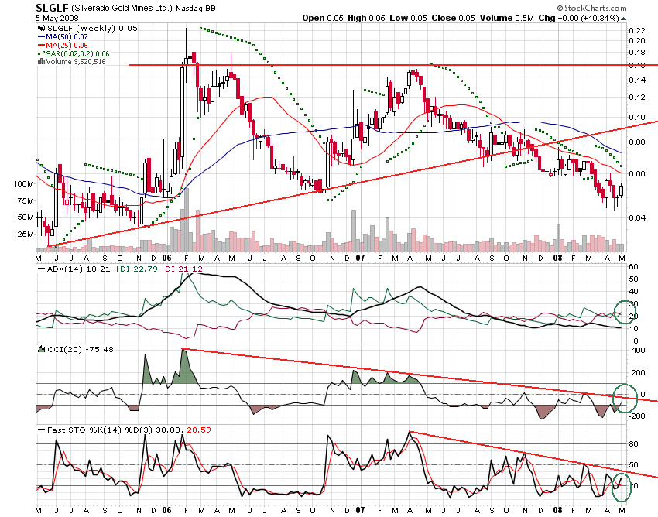Click the 60 label on ADX axis
The width and height of the screenshot is (658, 517).
point(633,267)
